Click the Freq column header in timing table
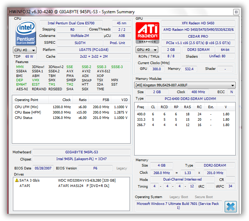The image size is (249, 221). point(141,107)
